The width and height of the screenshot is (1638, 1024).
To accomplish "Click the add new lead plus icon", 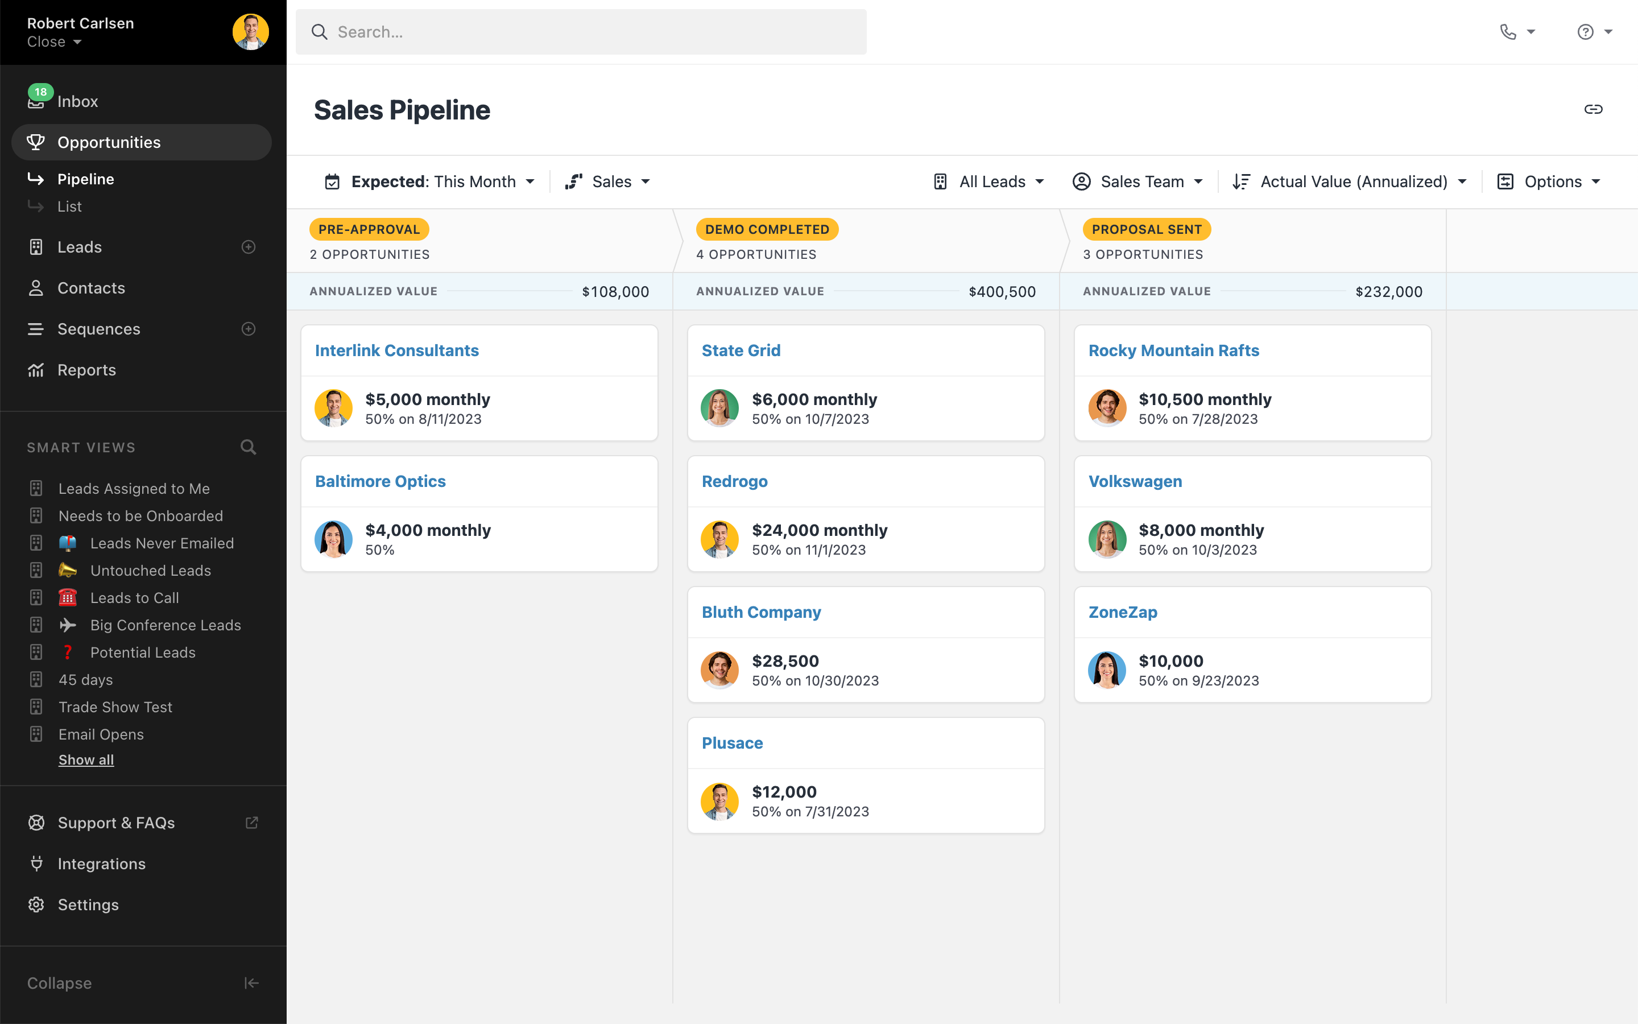I will pos(249,247).
